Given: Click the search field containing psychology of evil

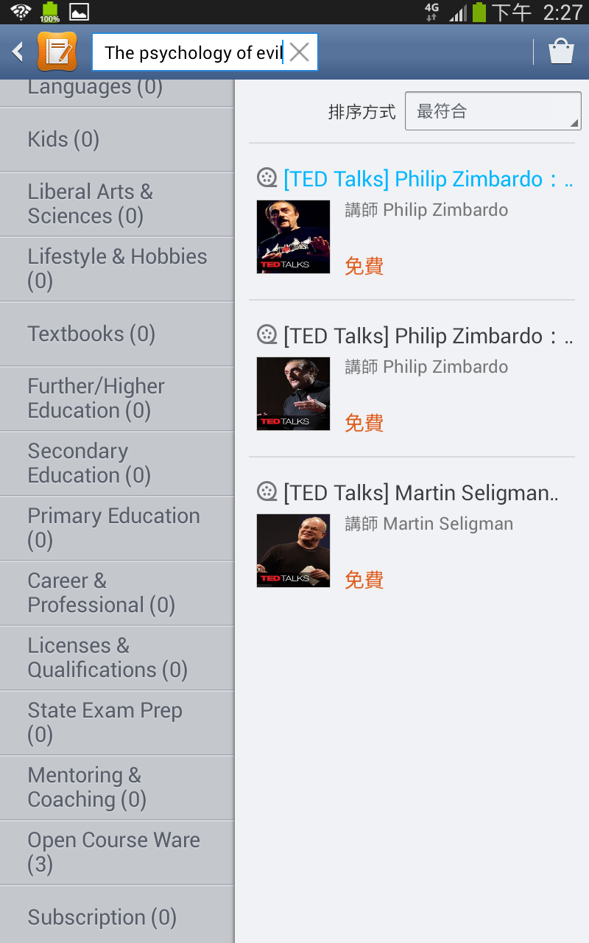Looking at the screenshot, I should [193, 52].
